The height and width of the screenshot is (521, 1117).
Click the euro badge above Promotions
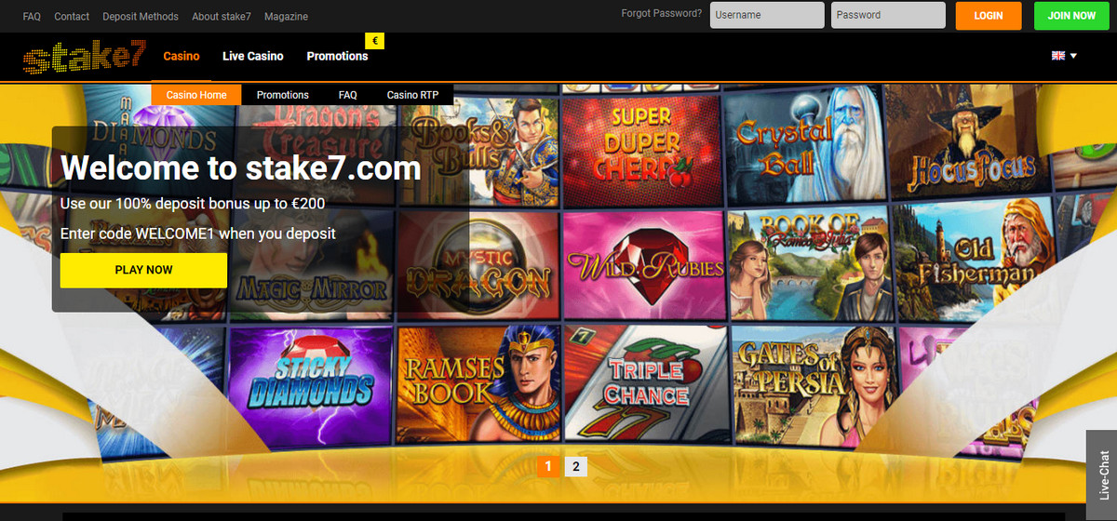click(375, 41)
